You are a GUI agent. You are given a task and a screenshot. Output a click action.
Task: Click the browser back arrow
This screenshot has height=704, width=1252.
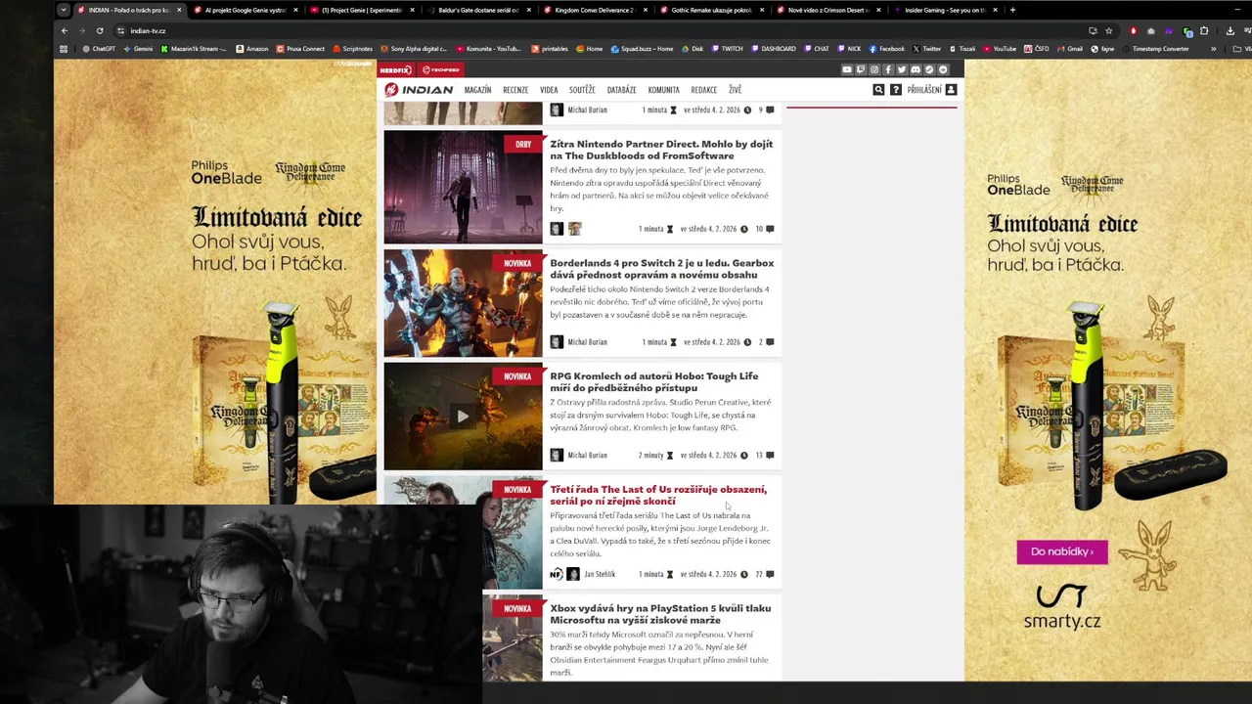65,30
